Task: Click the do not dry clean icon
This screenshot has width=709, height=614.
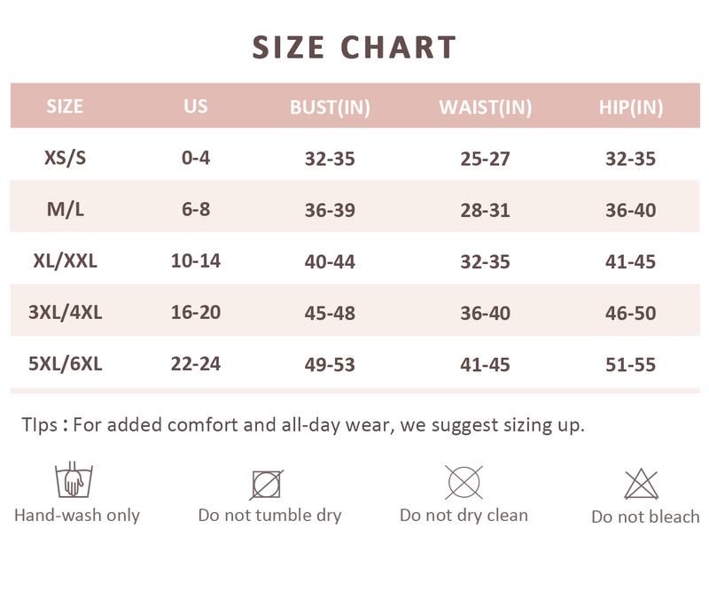Action: tap(464, 482)
